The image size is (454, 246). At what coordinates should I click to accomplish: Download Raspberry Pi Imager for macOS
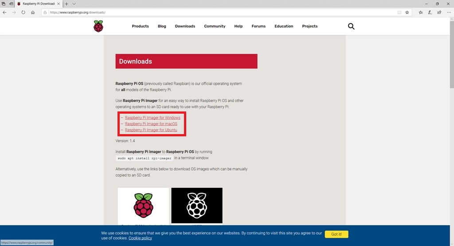pyautogui.click(x=151, y=123)
